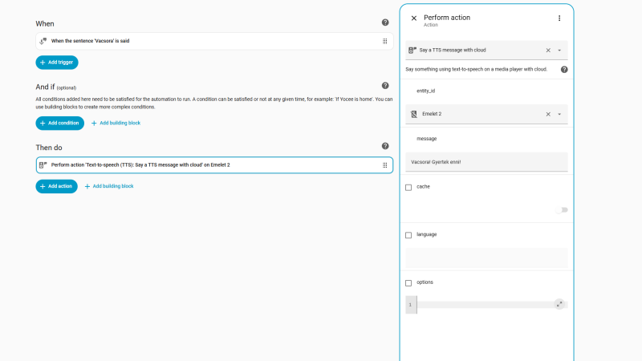Clear the Emelet 2 entity selection

point(548,114)
